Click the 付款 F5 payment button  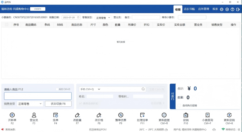pos(173,96)
